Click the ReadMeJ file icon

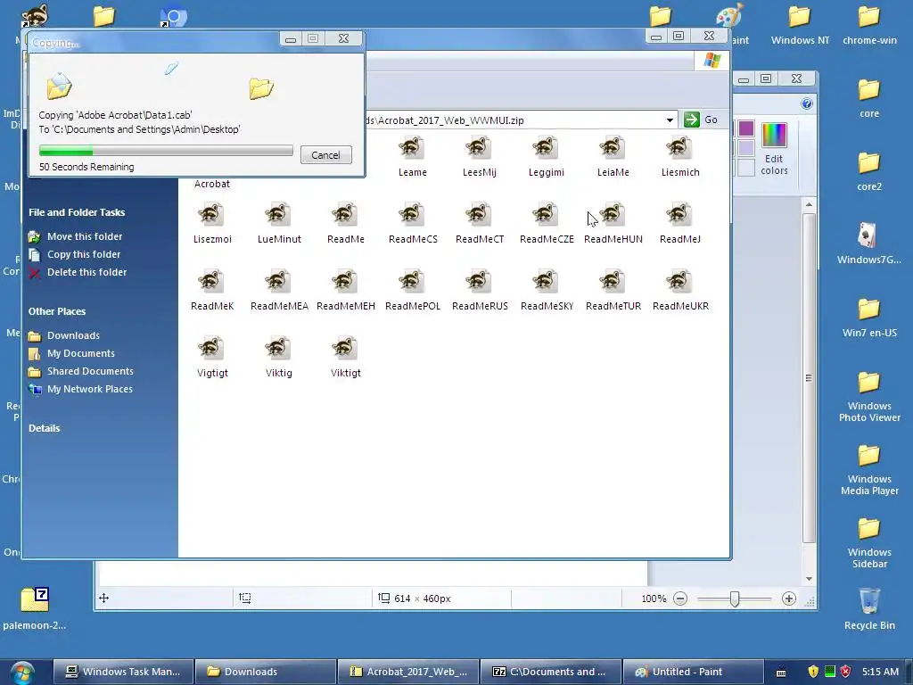point(680,215)
